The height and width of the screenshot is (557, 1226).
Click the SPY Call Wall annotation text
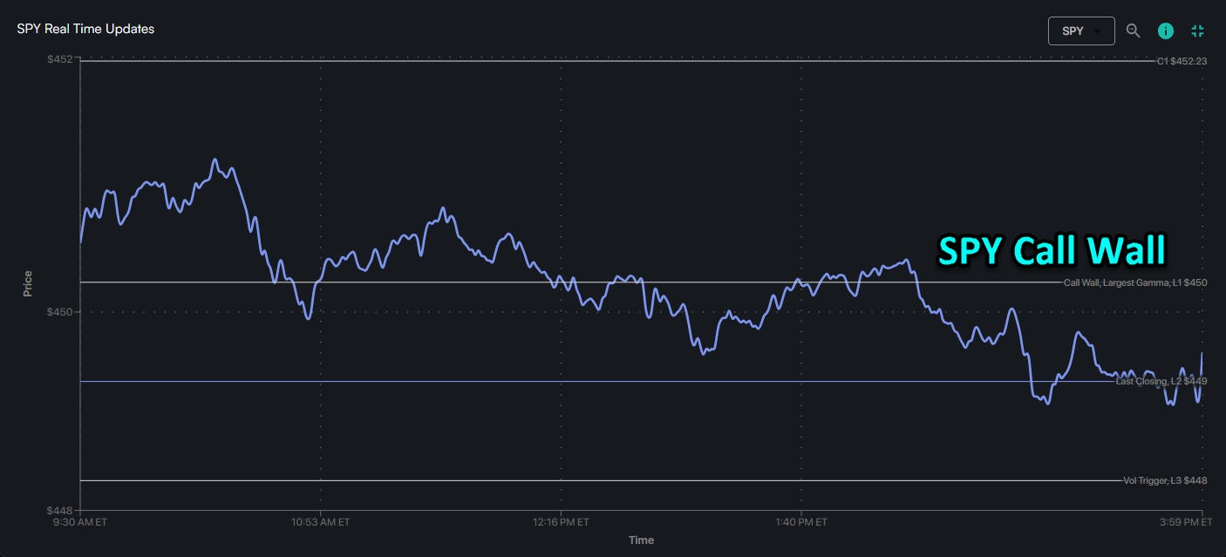(x=1052, y=251)
